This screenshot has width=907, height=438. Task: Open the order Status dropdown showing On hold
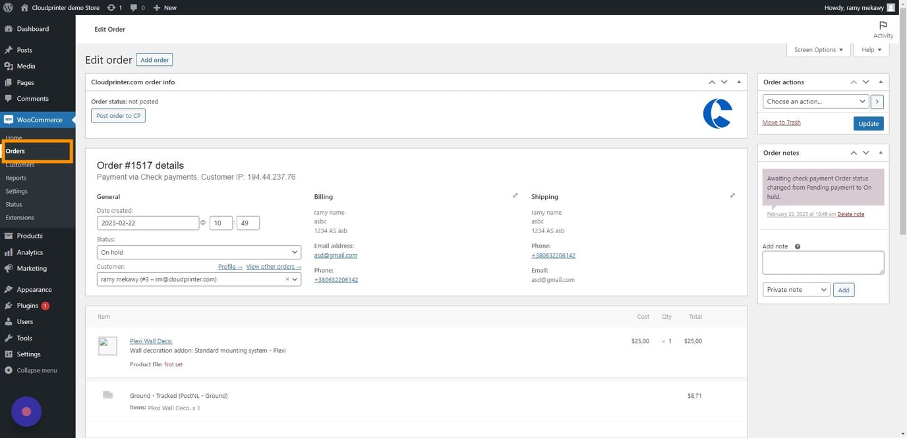click(x=198, y=252)
